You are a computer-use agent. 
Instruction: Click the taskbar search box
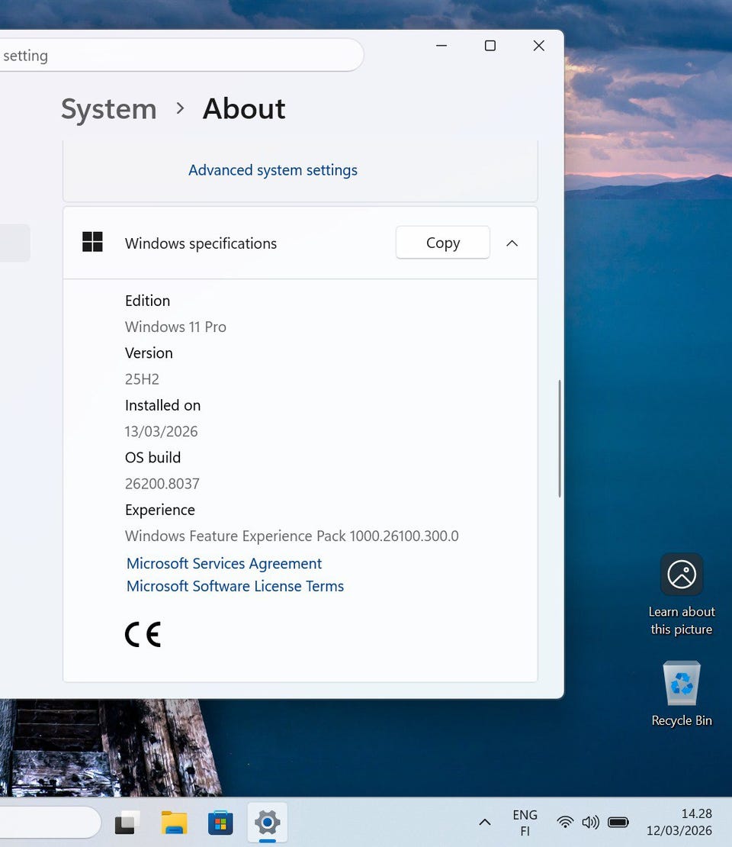point(50,823)
